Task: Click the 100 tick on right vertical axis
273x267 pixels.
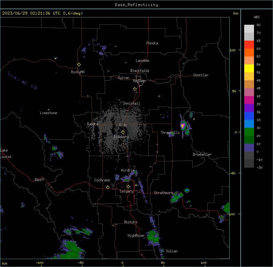Action: (x=232, y=50)
